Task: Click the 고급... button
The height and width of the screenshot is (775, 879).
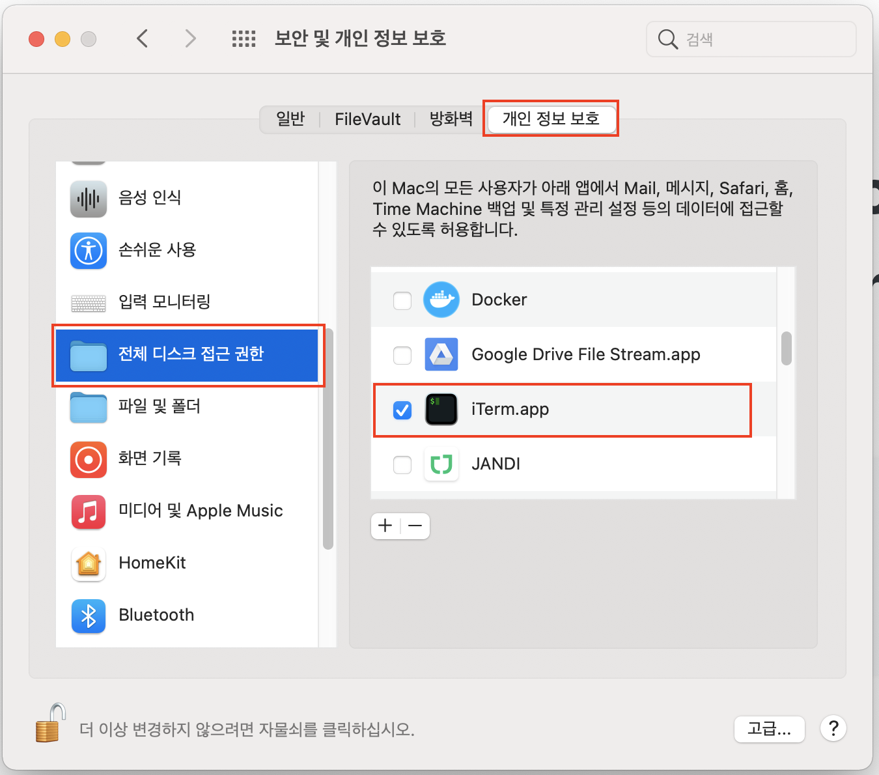Action: click(x=769, y=729)
